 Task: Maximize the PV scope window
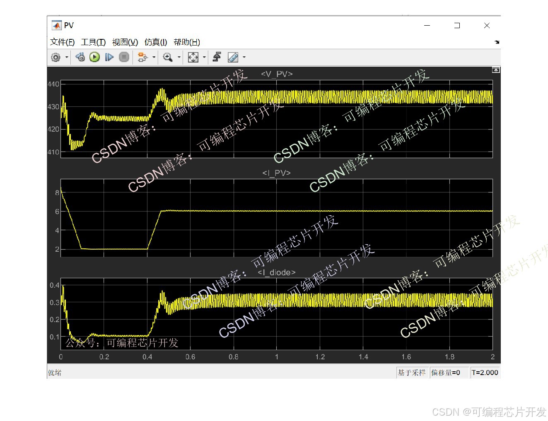pyautogui.click(x=457, y=25)
